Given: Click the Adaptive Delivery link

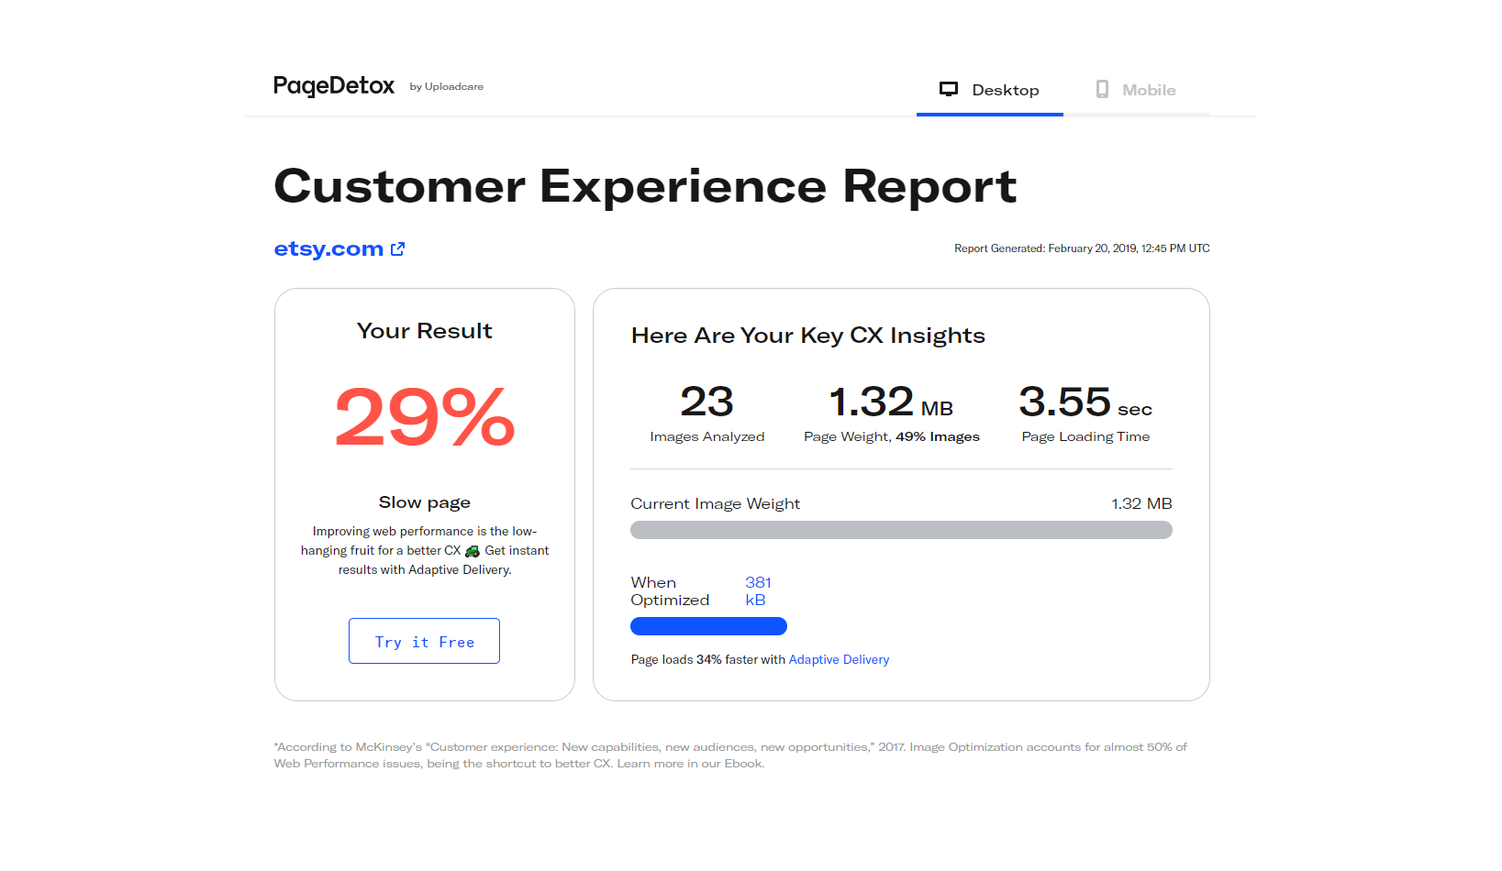Looking at the screenshot, I should pyautogui.click(x=839, y=659).
